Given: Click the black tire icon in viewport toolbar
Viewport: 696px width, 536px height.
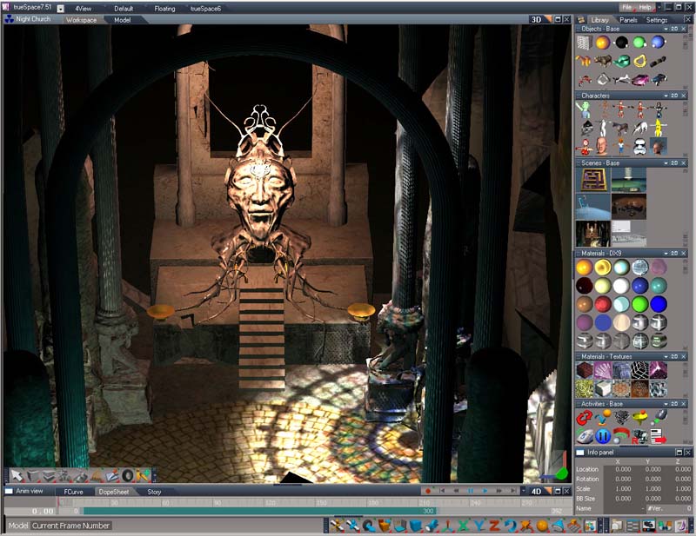Looking at the screenshot, I should 128,476.
